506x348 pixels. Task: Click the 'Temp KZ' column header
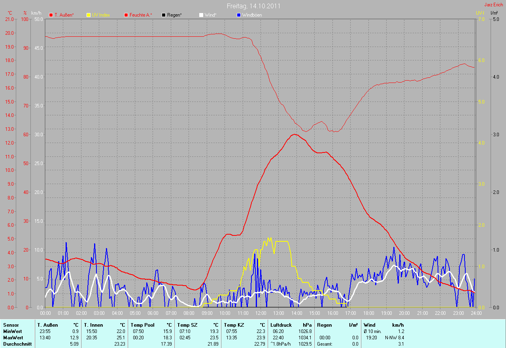tap(234, 325)
